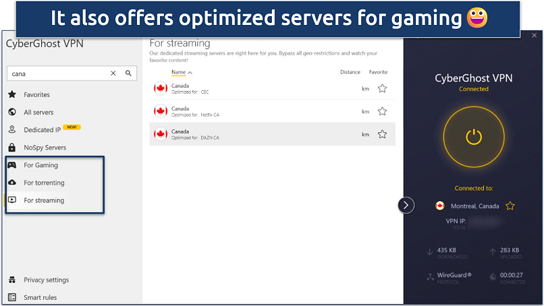Click the For Gaming controller icon

12,165
